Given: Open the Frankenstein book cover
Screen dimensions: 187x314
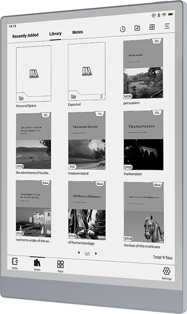Looking at the screenshot, I should click(143, 140).
